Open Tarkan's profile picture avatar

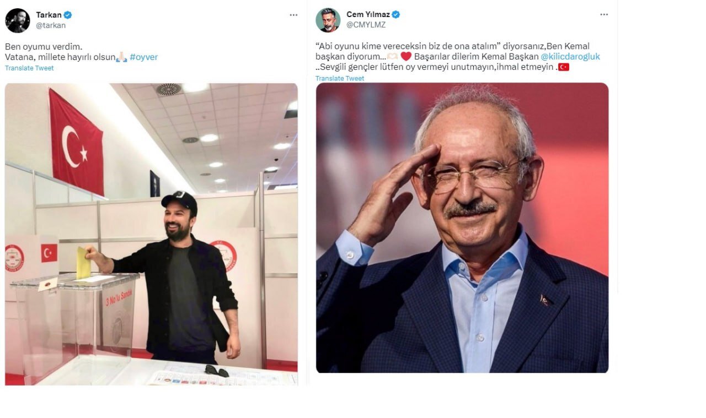point(17,20)
